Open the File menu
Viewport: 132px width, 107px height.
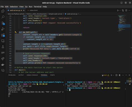(x=2, y=7)
